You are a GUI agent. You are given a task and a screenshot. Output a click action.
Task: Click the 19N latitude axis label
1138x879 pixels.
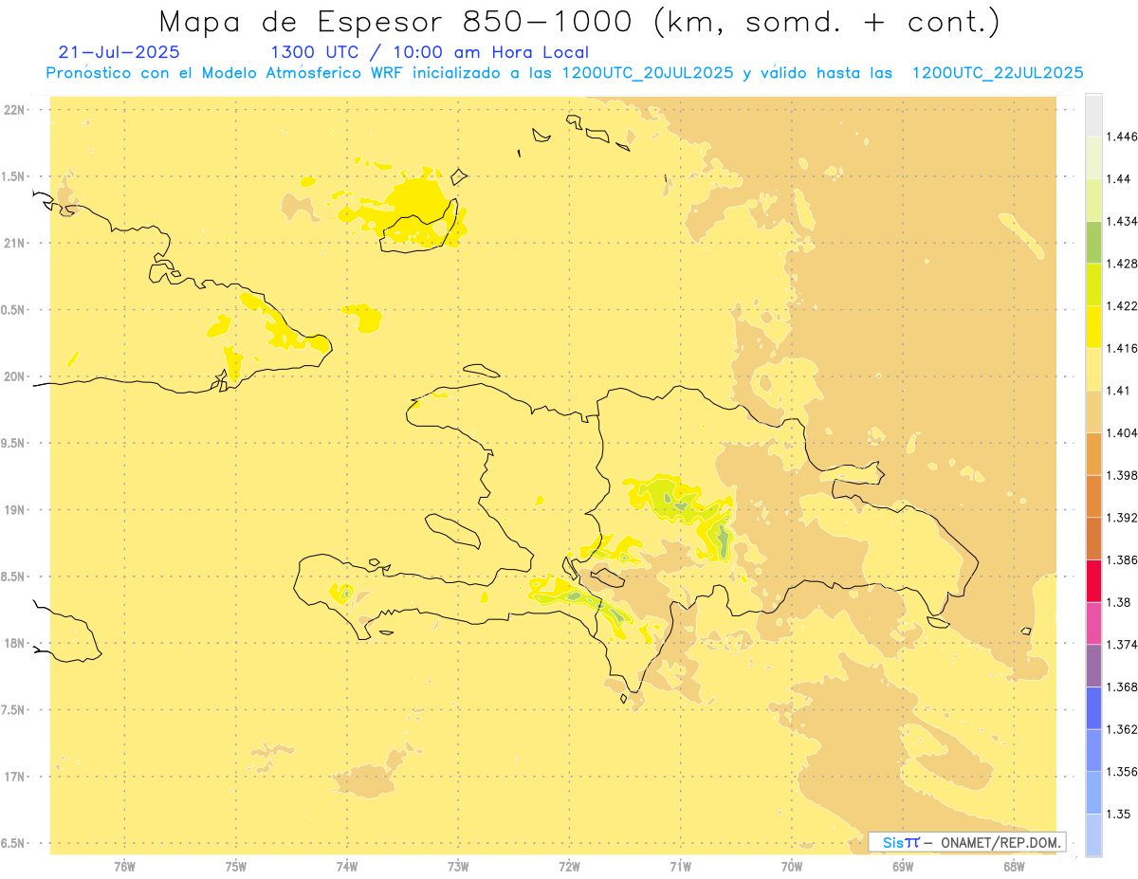click(16, 509)
